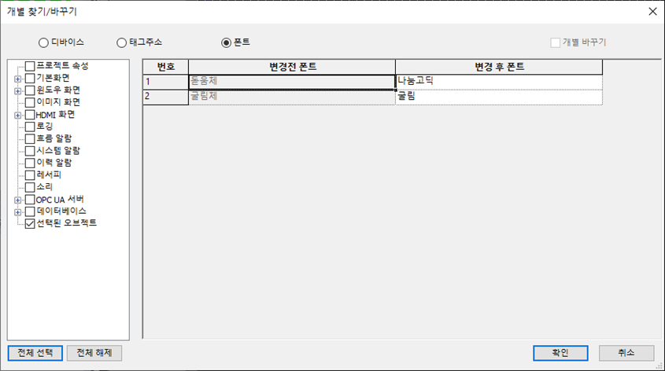Check the 이미지 화면 checkbox
665x371 pixels.
click(x=30, y=102)
